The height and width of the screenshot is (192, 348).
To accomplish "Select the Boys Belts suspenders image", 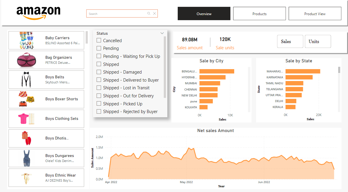I will pyautogui.click(x=26, y=79).
